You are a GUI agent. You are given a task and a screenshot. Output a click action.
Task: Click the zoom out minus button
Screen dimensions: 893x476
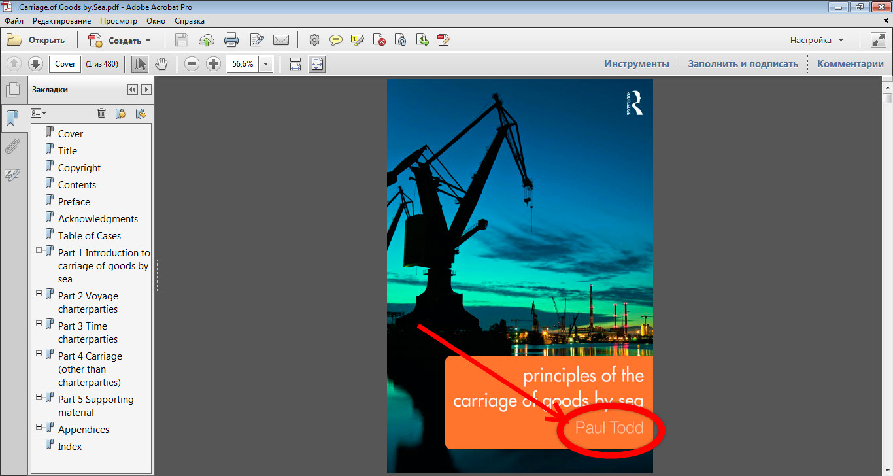pyautogui.click(x=192, y=64)
